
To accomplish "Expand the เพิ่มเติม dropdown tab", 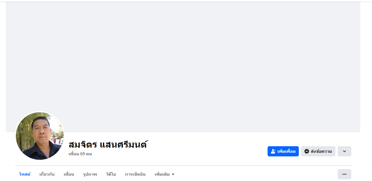I will pos(162,174).
